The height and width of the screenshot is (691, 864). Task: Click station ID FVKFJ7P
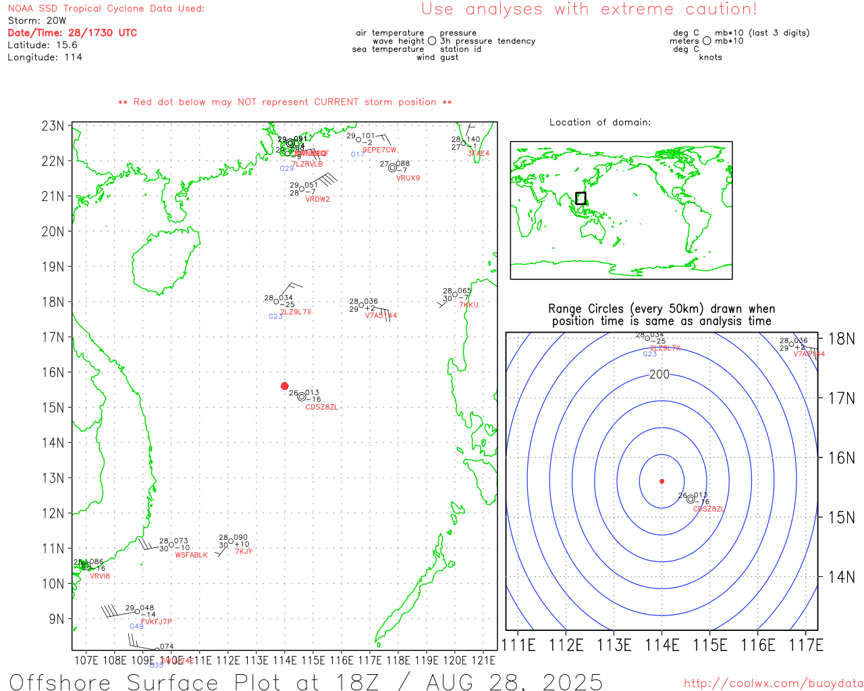[157, 622]
